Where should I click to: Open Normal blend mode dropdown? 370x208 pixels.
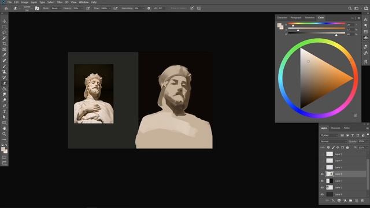click(333, 141)
